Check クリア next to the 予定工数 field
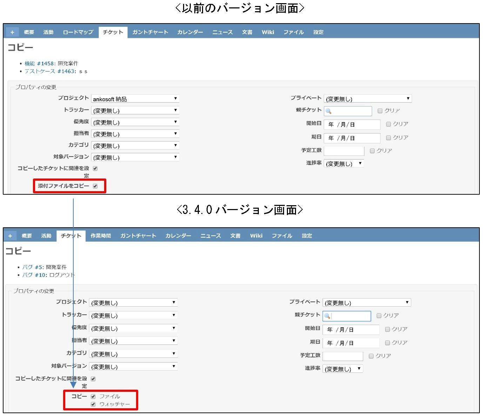 coord(372,150)
